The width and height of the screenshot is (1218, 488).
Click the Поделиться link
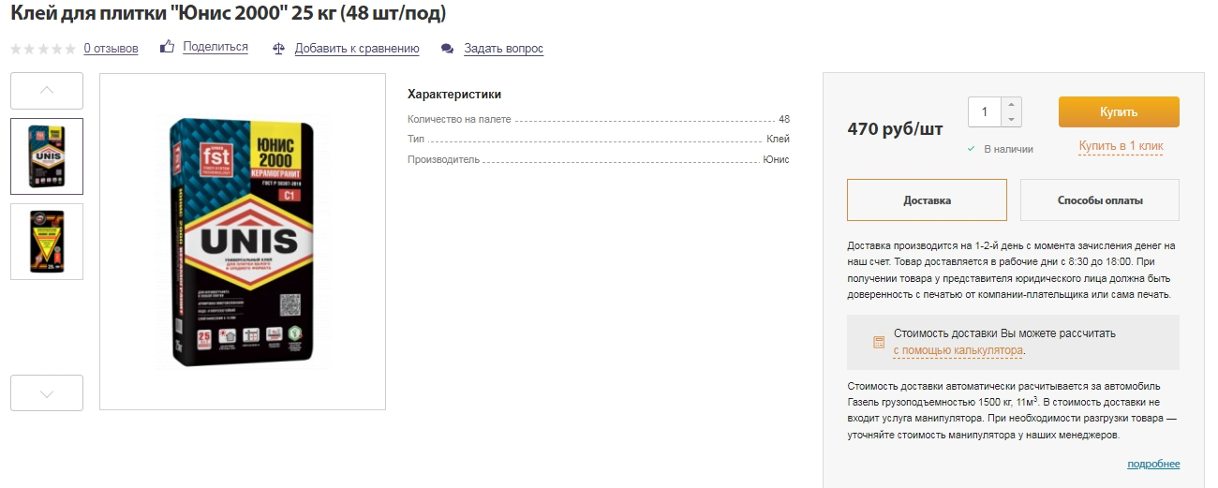215,47
